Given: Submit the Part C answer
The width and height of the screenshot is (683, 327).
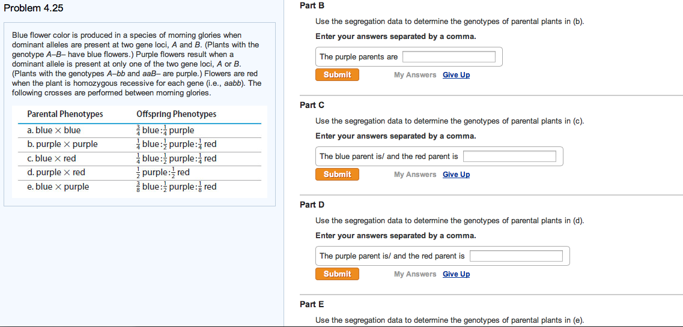Looking at the screenshot, I should click(x=337, y=175).
